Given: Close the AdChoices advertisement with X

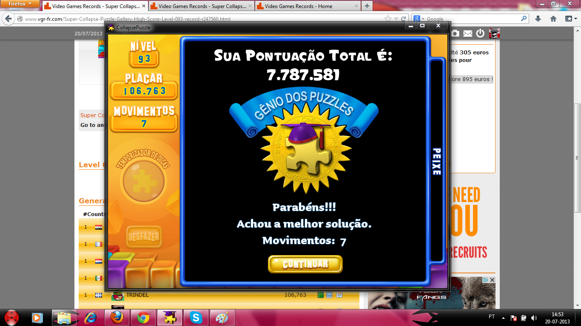Looking at the screenshot, I should [492, 280].
